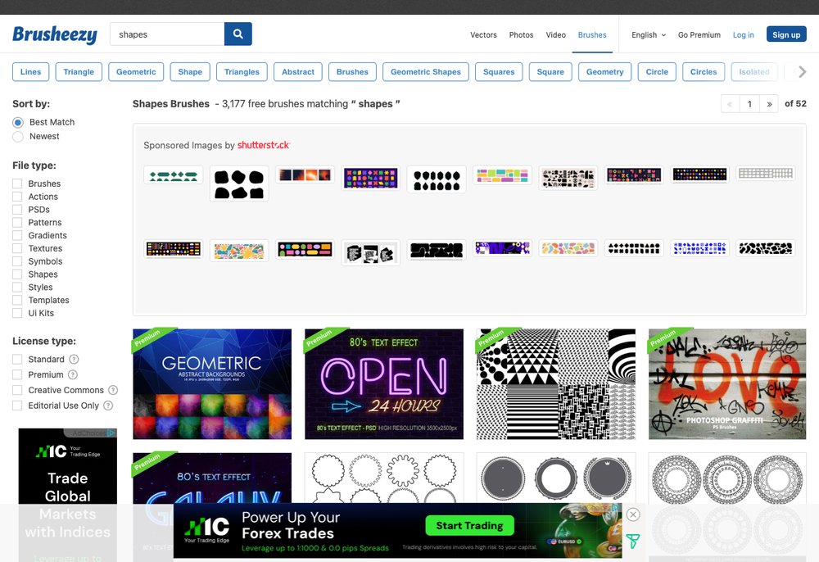Screen dimensions: 819x562
Task: Open sponsored black blob shapes image
Action: point(239,184)
